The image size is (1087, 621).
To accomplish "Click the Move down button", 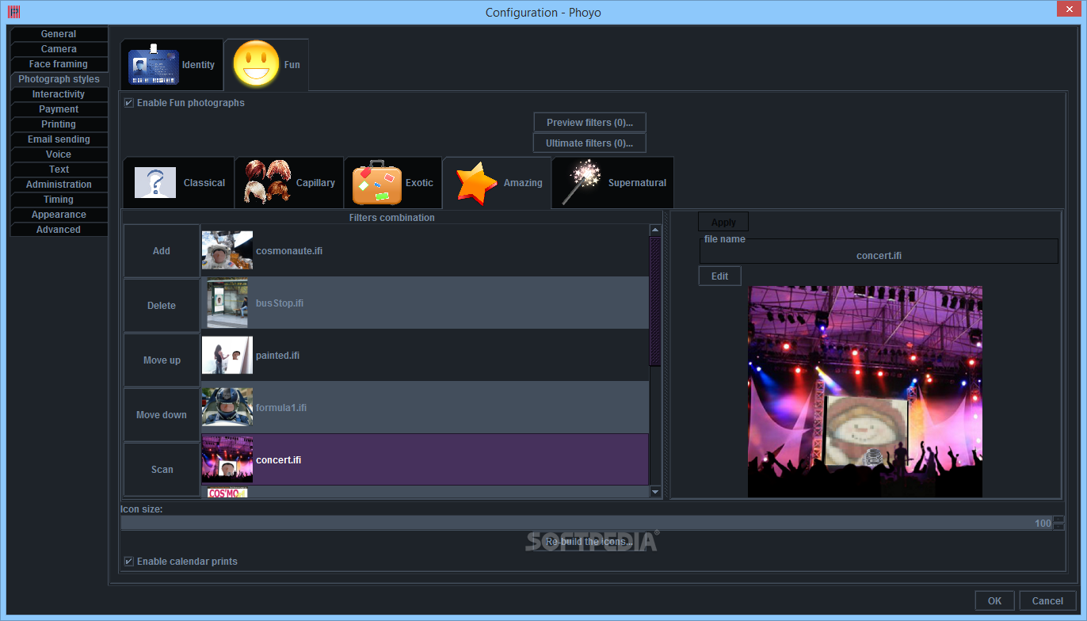I will [x=162, y=415].
